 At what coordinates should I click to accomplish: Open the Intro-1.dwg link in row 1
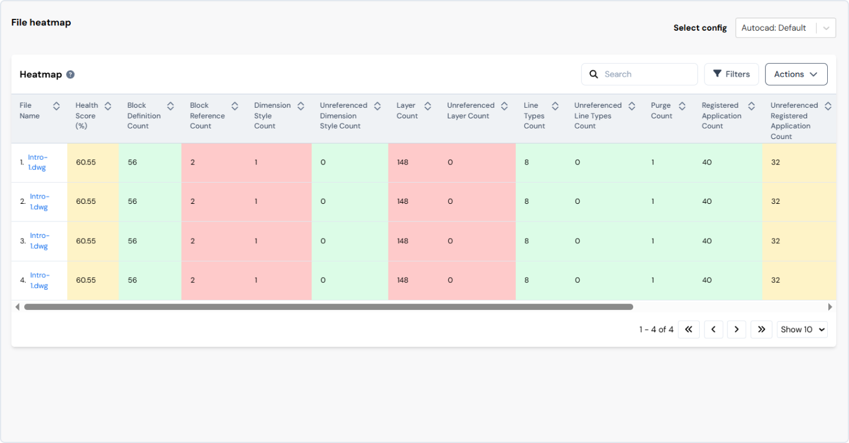pos(38,162)
